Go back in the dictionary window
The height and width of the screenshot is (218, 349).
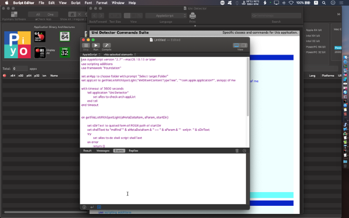tap(95, 16)
